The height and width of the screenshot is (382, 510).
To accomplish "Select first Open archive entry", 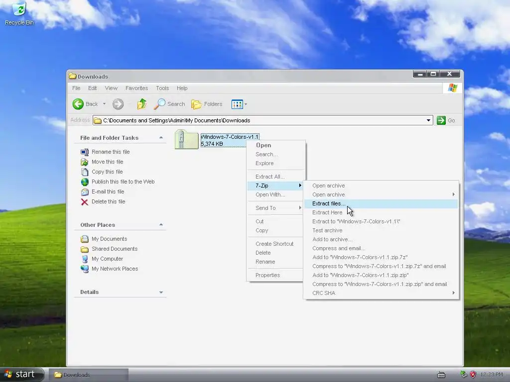I will coord(381,186).
